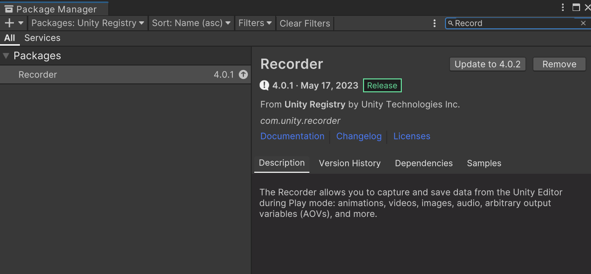Collapse the Packages group triangle
591x274 pixels.
[x=5, y=56]
